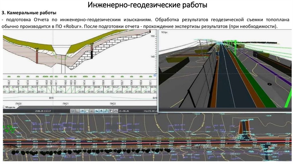The width and height of the screenshot is (293, 164).
Task: Click the slide title Инженерно-геодезические работы
Action: tap(147, 5)
